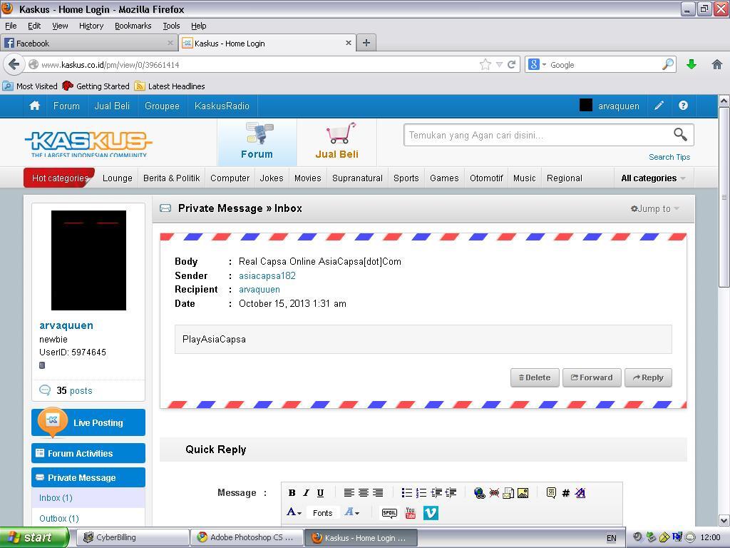Toggle bold formatting in Quick Reply
The image size is (730, 548).
click(292, 492)
